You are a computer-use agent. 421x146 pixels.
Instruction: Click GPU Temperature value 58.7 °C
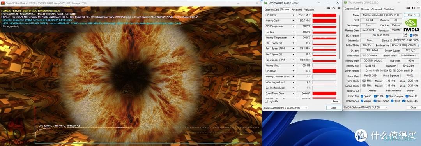coord(304,26)
